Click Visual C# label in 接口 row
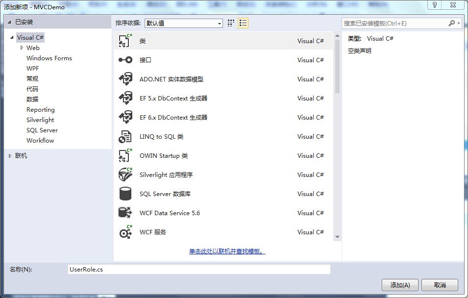Viewport: 468px width, 298px height. tap(310, 60)
